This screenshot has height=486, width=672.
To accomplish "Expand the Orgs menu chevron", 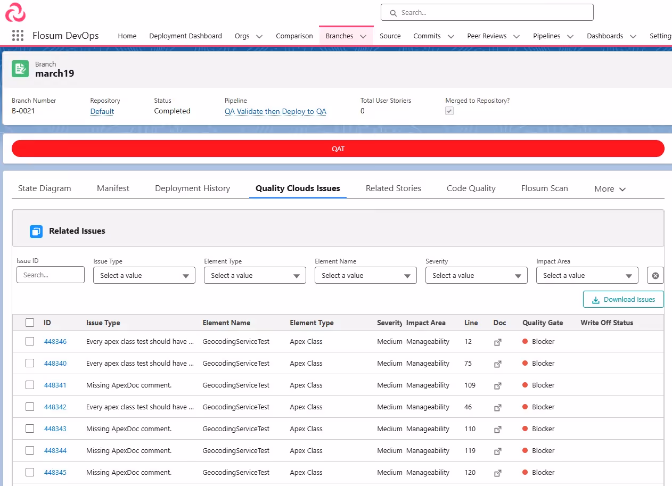I will [x=259, y=36].
